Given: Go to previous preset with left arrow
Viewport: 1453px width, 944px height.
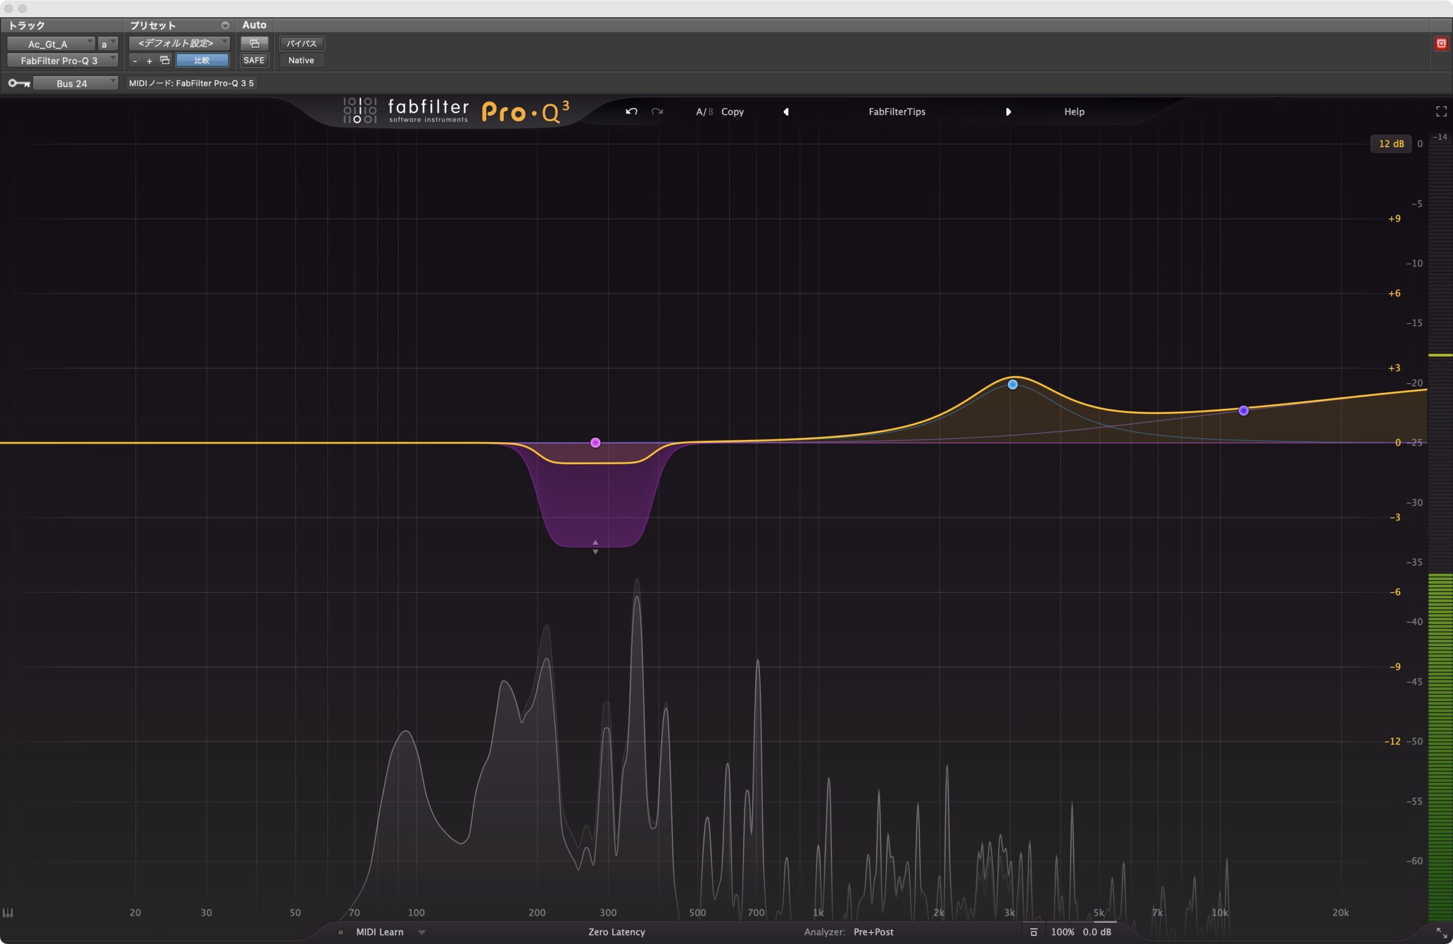Looking at the screenshot, I should (786, 112).
